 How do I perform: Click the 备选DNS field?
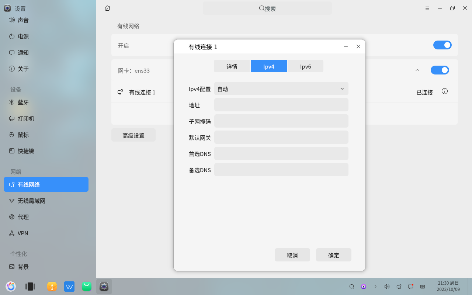coord(281,170)
